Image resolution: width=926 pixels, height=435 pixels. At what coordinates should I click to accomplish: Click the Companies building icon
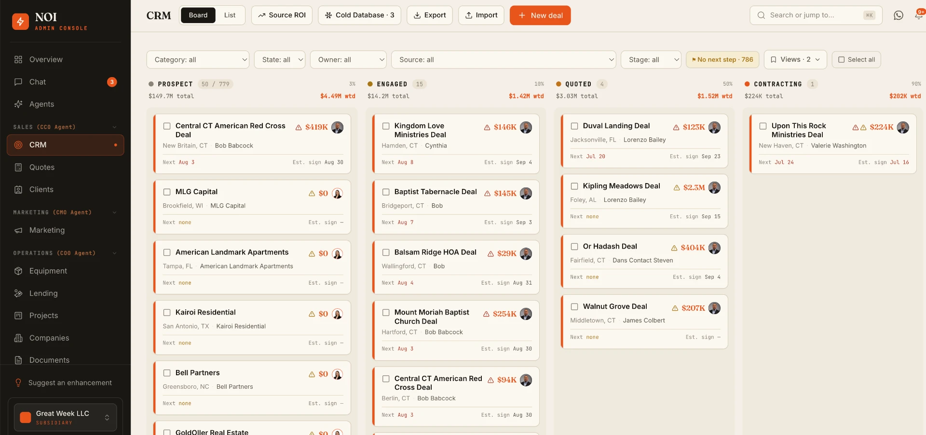click(x=18, y=338)
